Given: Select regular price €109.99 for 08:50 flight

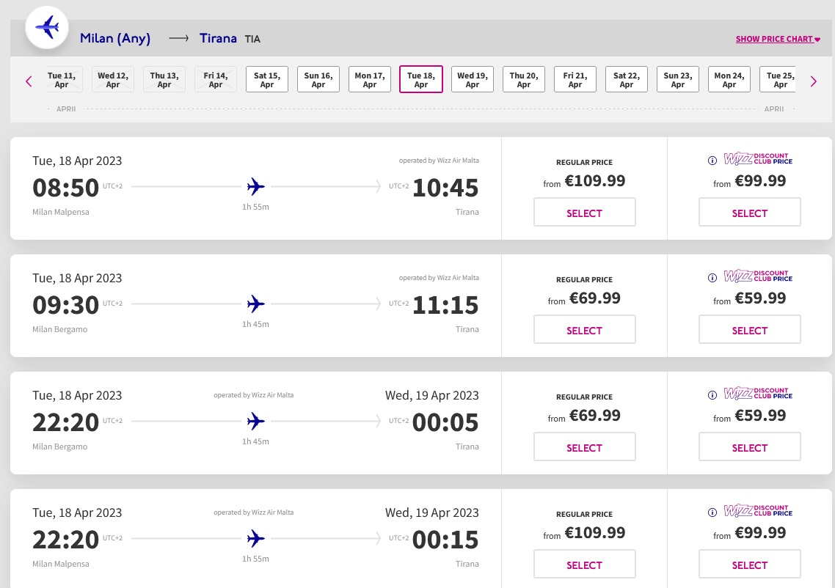Looking at the screenshot, I should (x=584, y=213).
